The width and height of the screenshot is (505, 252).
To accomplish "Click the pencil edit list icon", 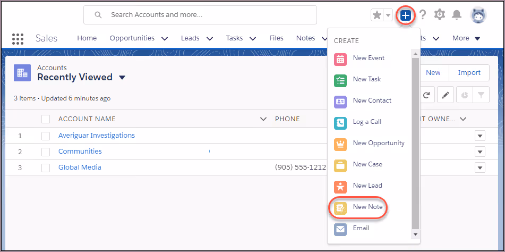I will coord(446,95).
